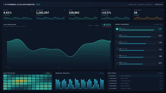This screenshot has width=166, height=93.
Task: Click the orange status dot on Active Tests card
Action: point(162,10)
